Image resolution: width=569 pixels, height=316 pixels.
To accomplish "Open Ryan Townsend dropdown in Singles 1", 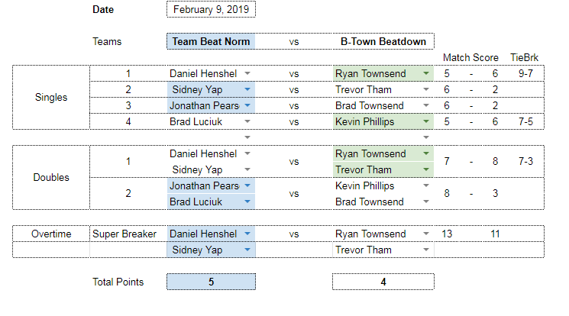I will [426, 73].
